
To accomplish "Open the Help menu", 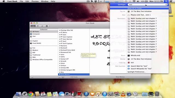I will coord(53,1).
